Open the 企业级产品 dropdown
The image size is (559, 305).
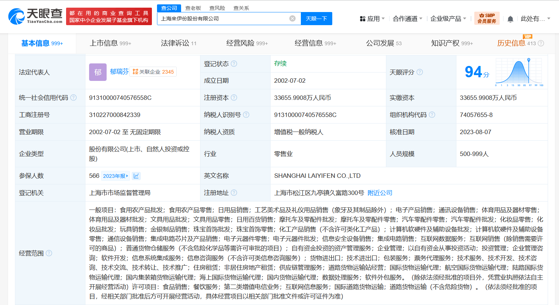point(448,19)
